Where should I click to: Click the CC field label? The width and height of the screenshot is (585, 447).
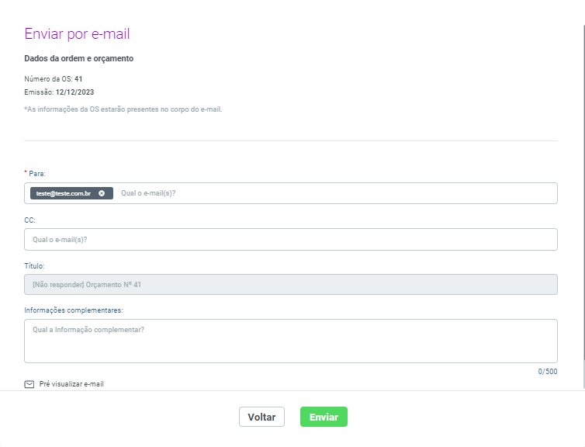pos(29,220)
